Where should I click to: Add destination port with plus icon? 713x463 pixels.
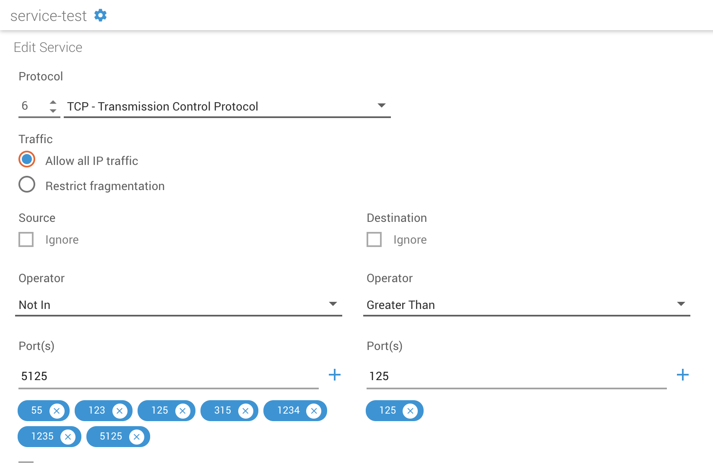[x=682, y=375]
